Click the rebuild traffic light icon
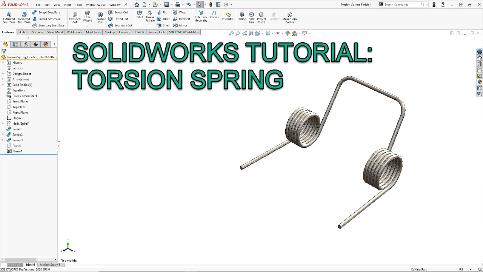The image size is (483, 272). [211, 5]
